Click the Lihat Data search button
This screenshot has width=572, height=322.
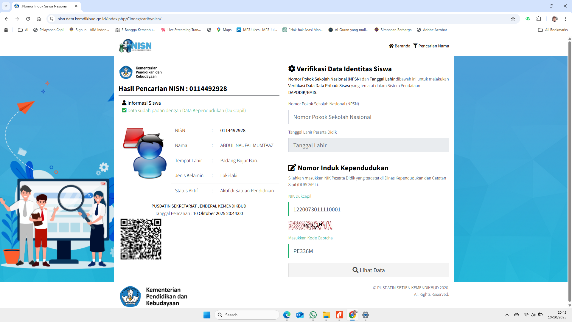click(369, 270)
